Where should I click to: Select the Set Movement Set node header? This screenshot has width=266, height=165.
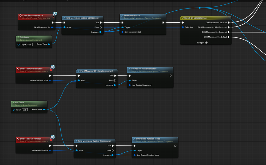tap(143, 17)
